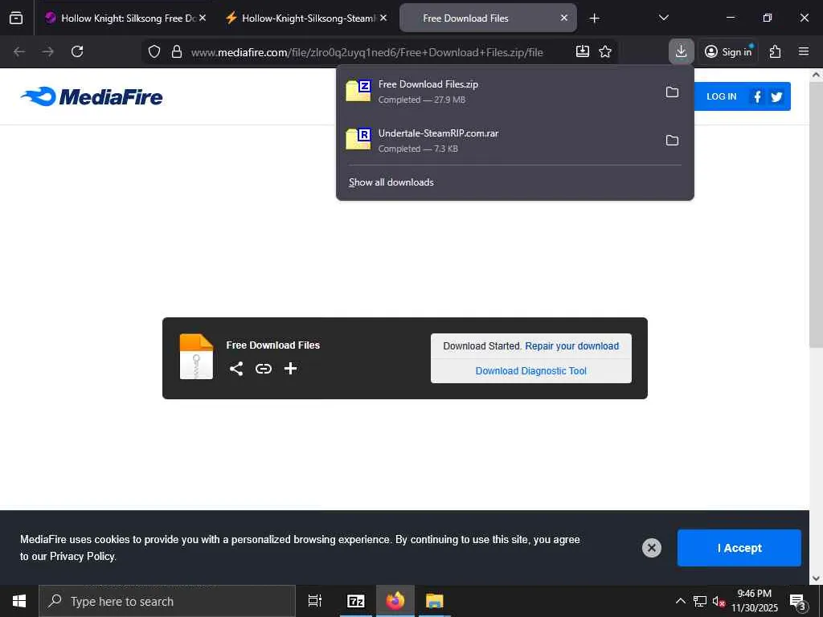The width and height of the screenshot is (823, 617).
Task: Open a new browser tab
Action: click(x=594, y=18)
